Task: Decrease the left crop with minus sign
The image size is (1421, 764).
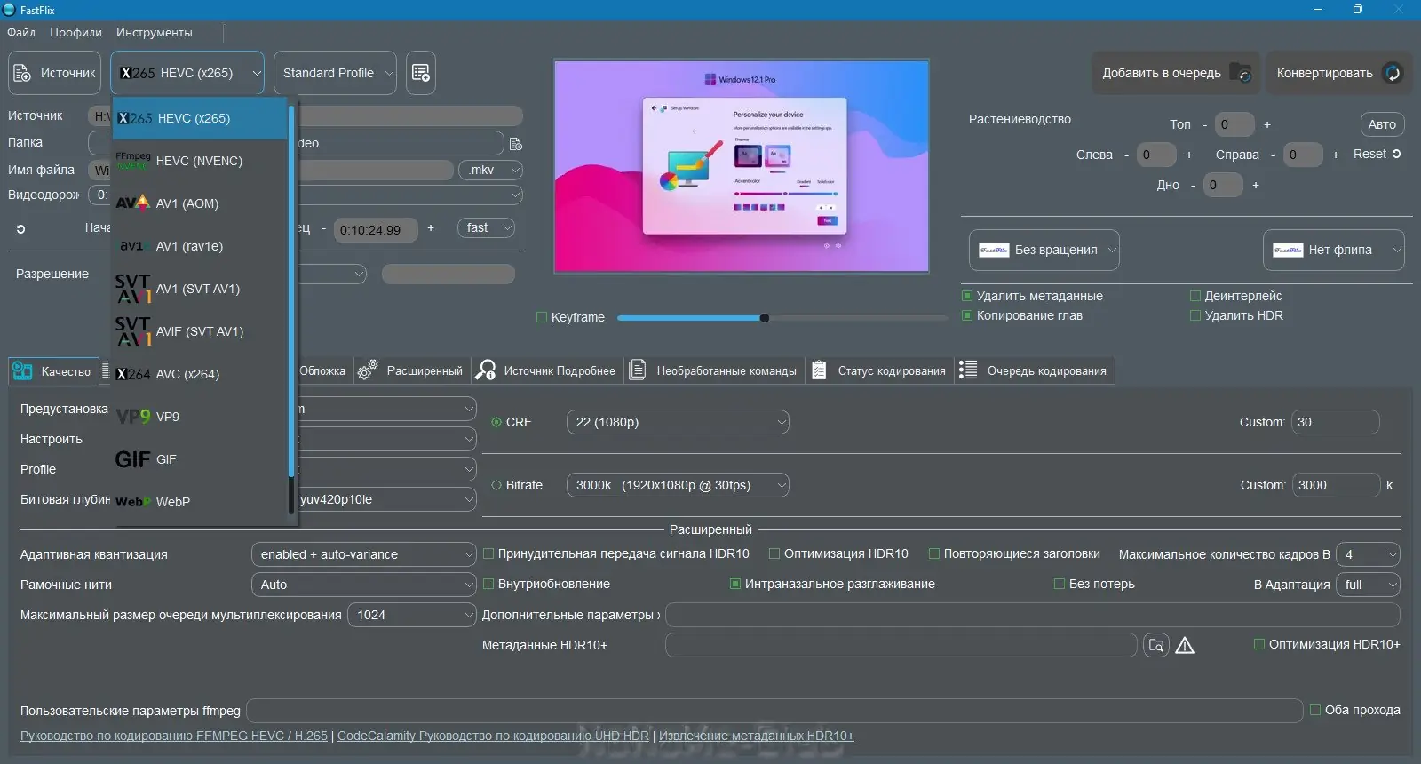Action: click(x=1126, y=155)
